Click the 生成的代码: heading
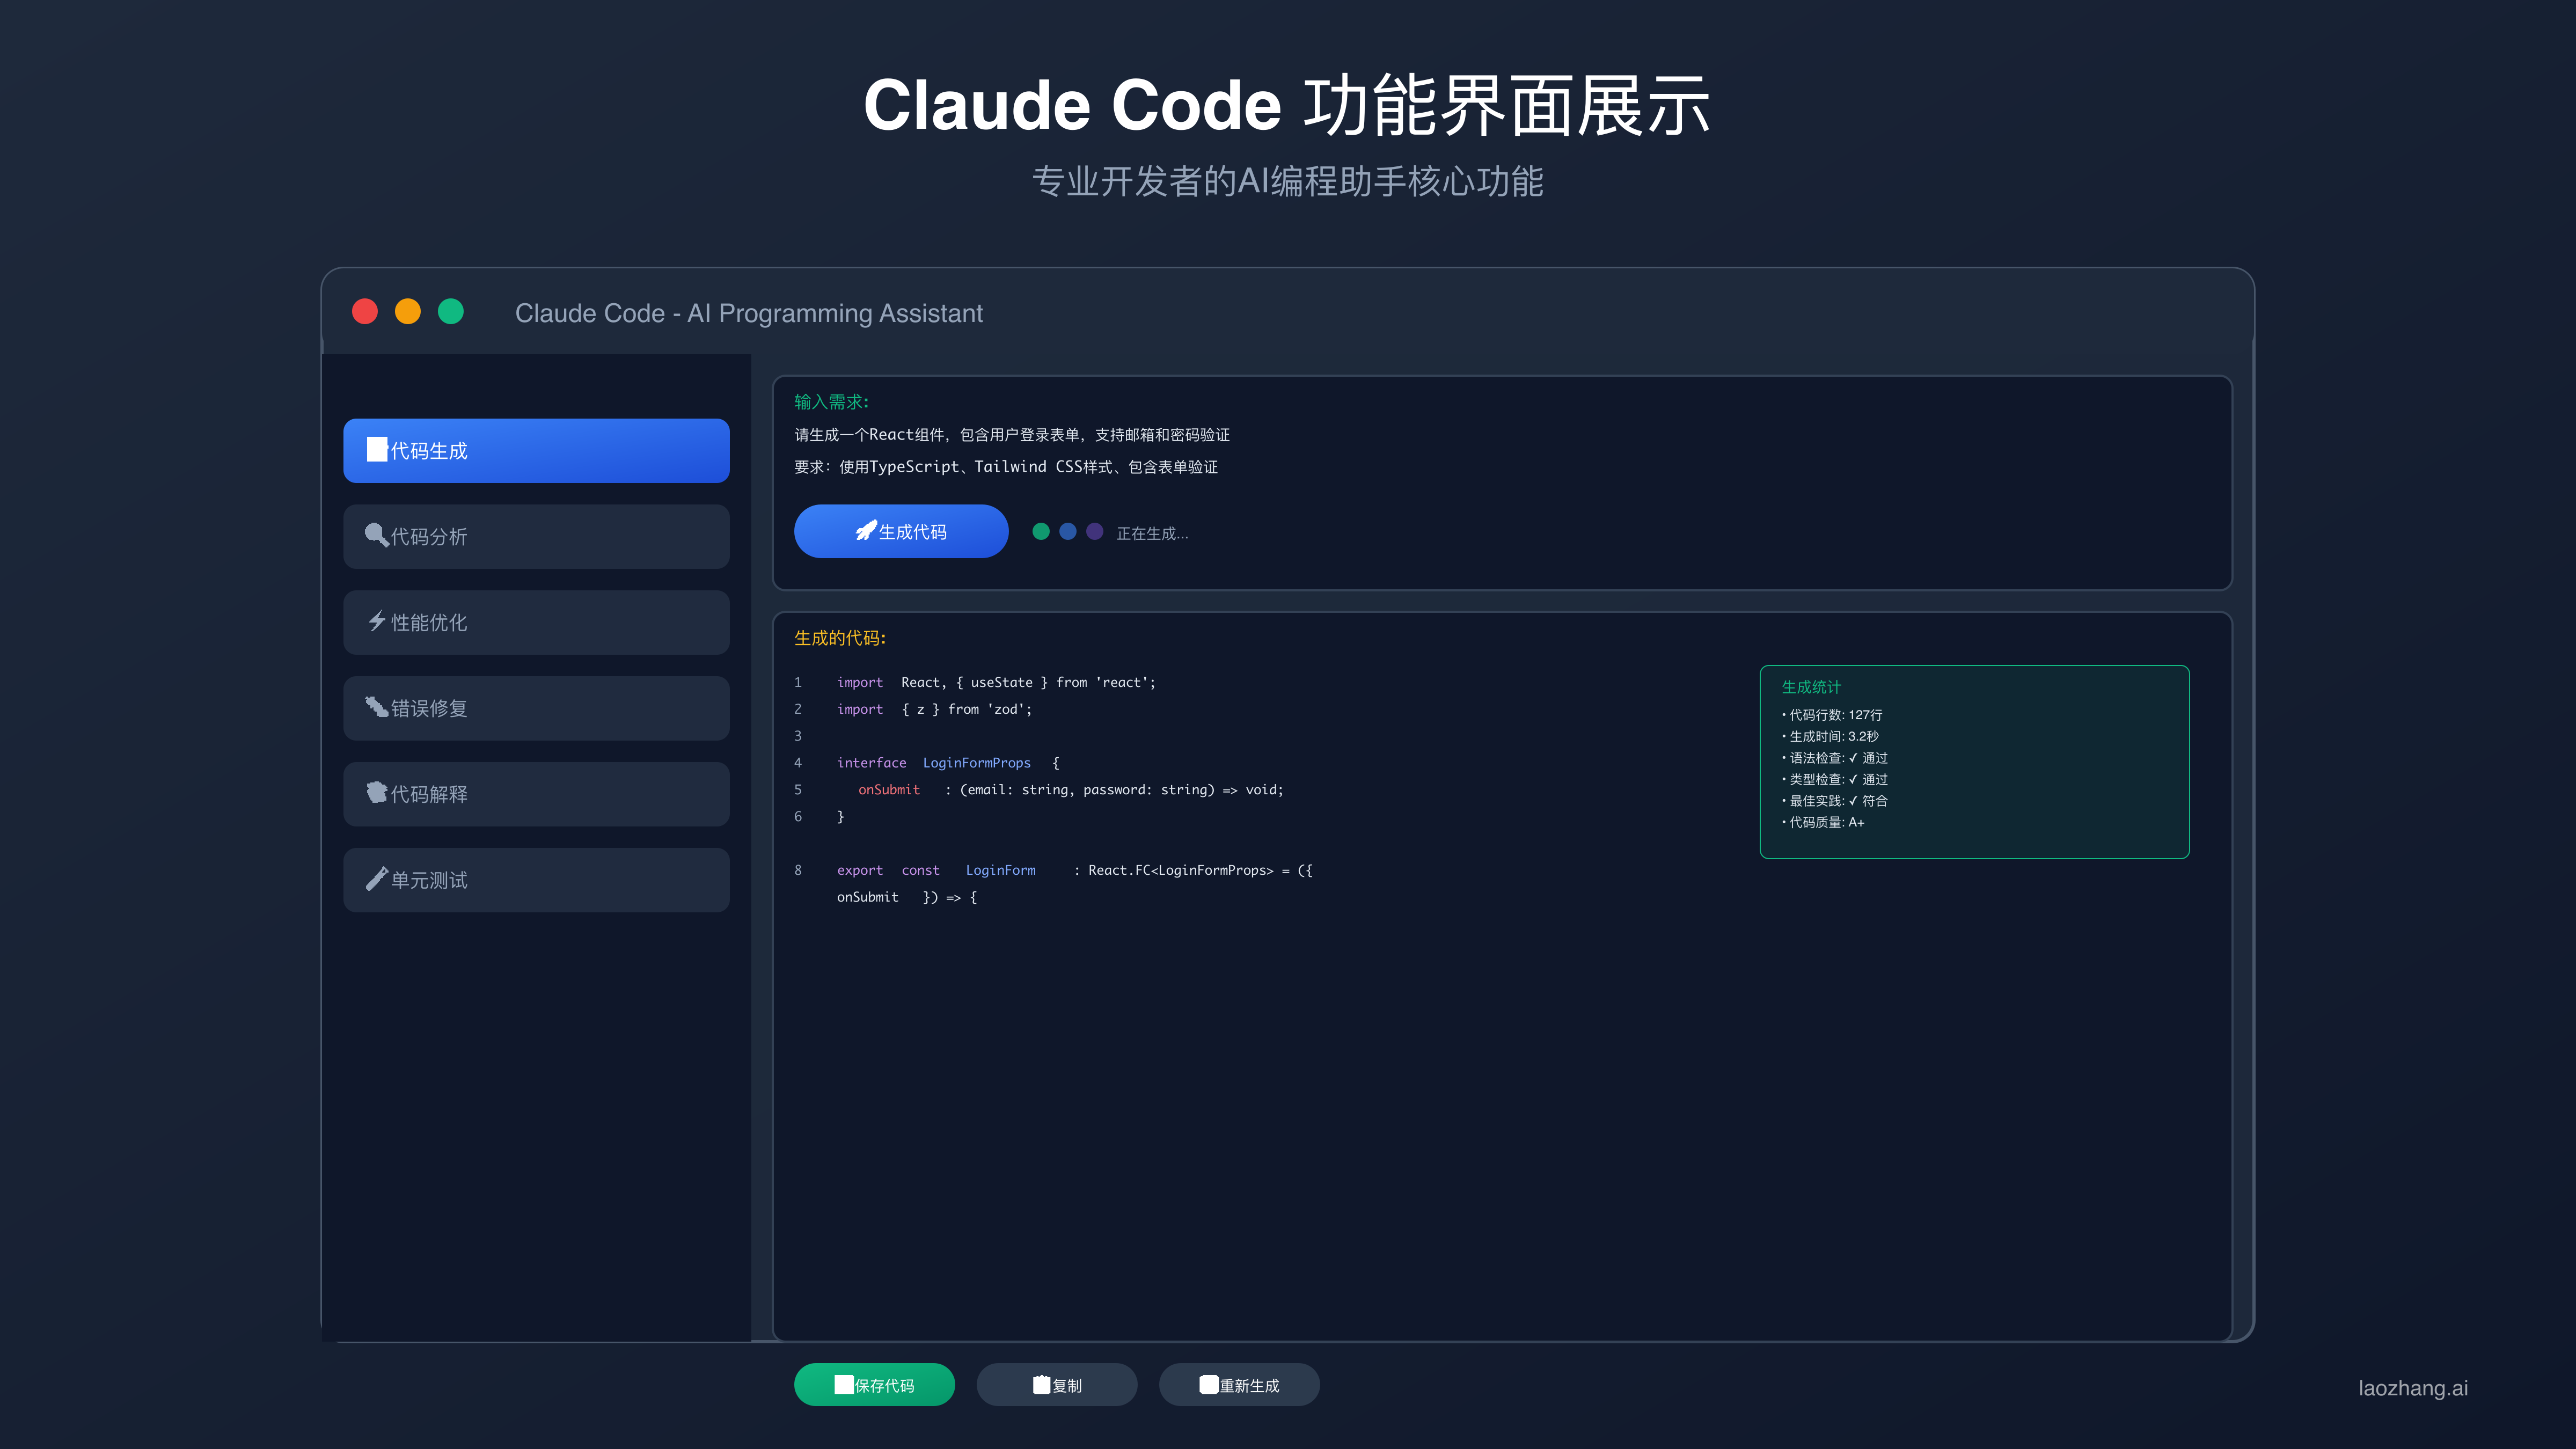The image size is (2576, 1449). tap(840, 638)
